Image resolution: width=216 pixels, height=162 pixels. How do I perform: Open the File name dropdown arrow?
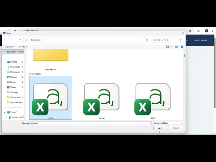[x=150, y=123]
